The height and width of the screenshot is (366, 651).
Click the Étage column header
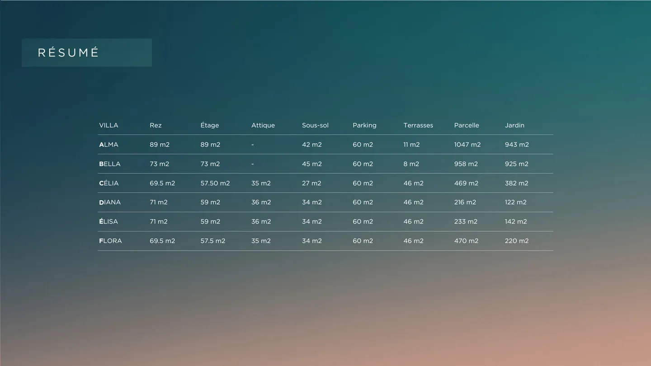(x=210, y=125)
